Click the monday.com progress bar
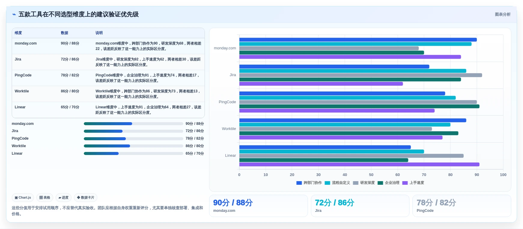The height and width of the screenshot is (229, 523). click(x=133, y=124)
